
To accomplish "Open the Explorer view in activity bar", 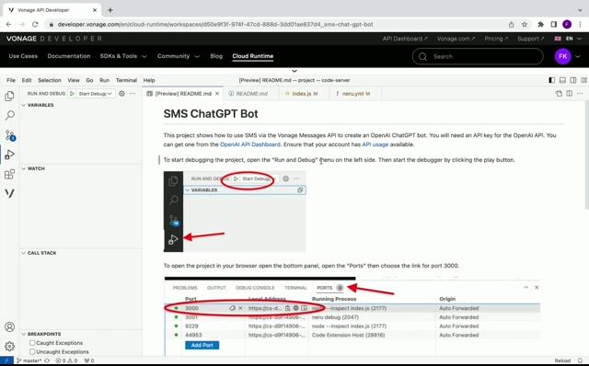I will click(x=10, y=97).
